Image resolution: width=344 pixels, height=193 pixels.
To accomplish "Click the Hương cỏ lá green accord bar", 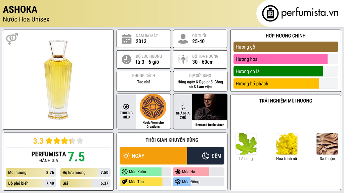I will 286,71.
